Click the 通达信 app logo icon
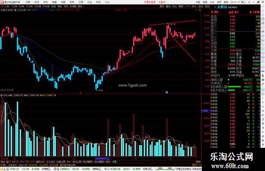265x171 pixels. (x=2, y=2)
